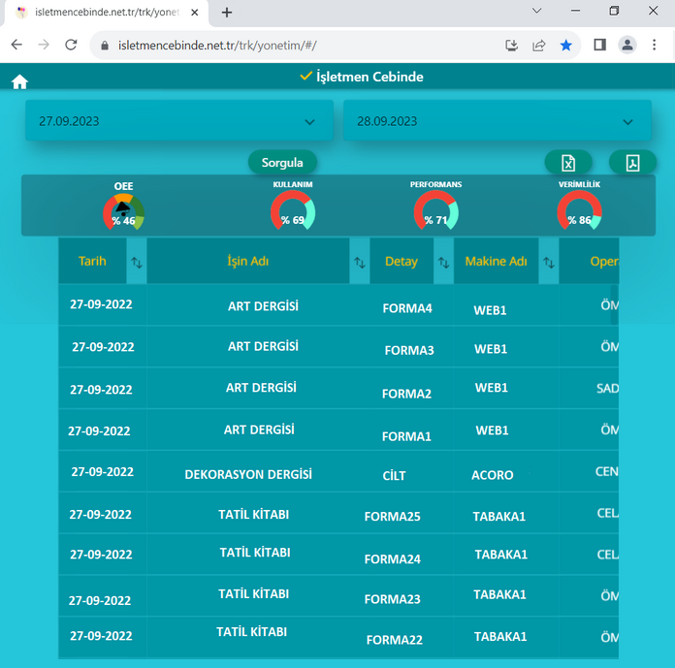This screenshot has height=668, width=675.
Task: Sort the table by Tarih column
Action: [x=137, y=262]
